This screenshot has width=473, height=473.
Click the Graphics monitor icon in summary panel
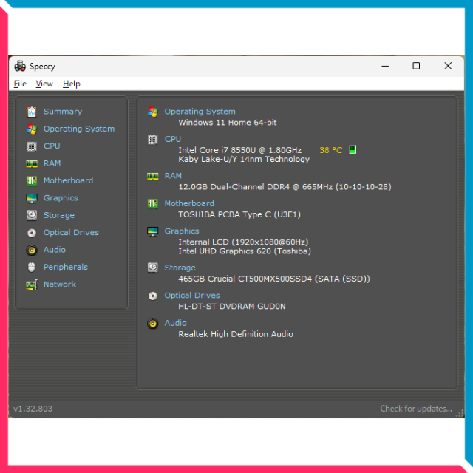click(153, 231)
